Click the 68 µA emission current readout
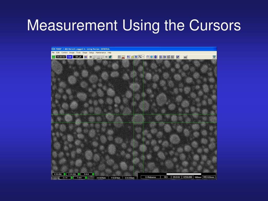The image size is (268, 201). (78, 57)
